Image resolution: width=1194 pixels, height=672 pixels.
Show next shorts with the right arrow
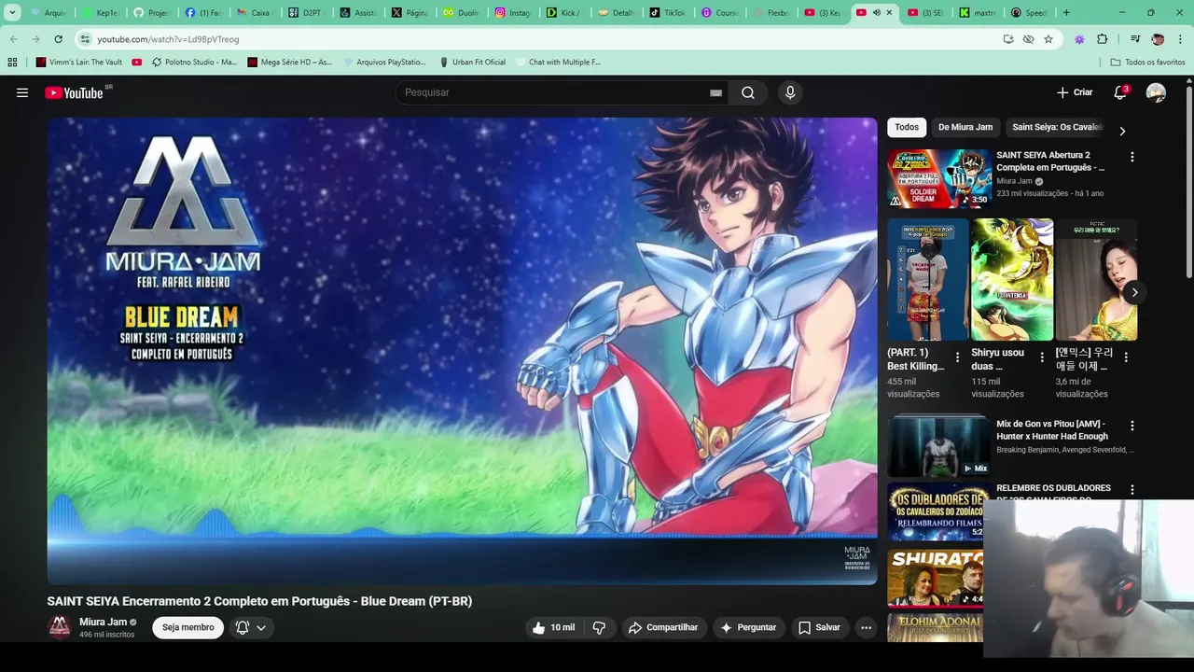(x=1134, y=292)
